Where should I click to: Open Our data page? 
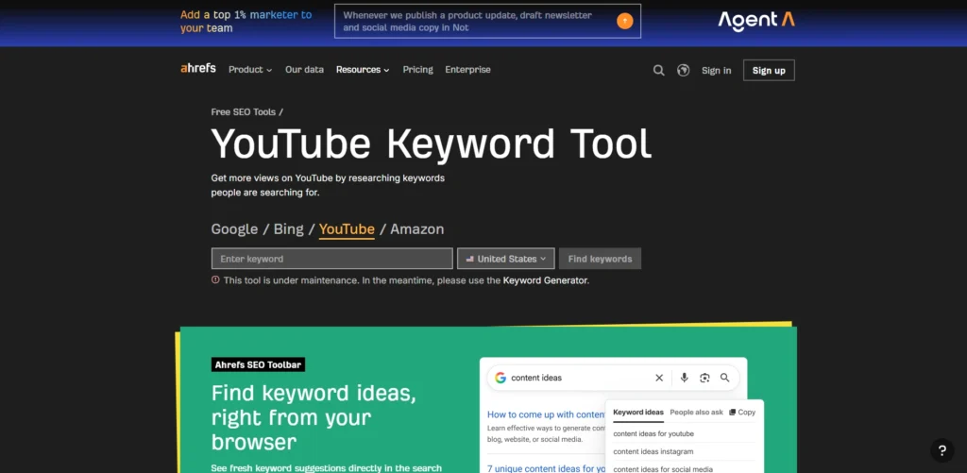304,70
